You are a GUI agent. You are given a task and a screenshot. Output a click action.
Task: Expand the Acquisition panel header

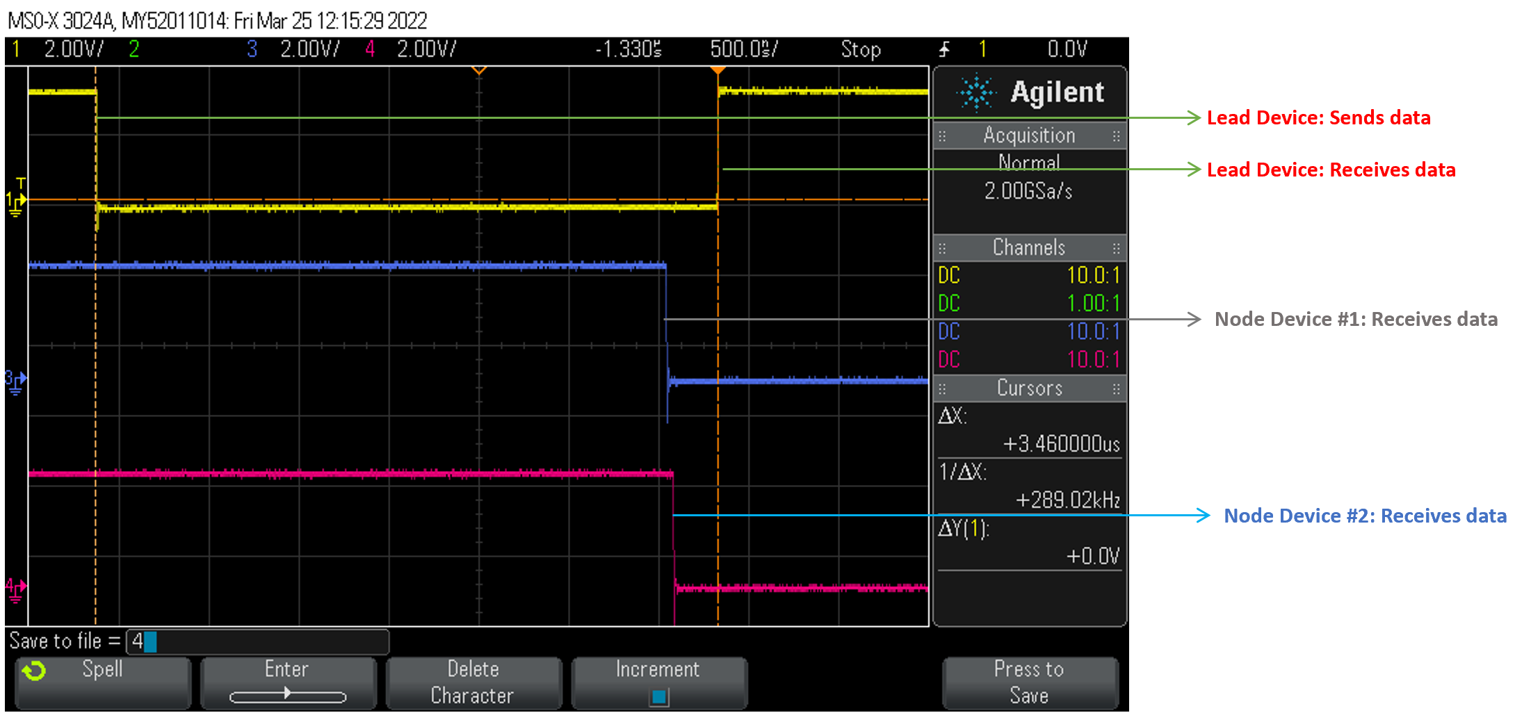(1030, 135)
